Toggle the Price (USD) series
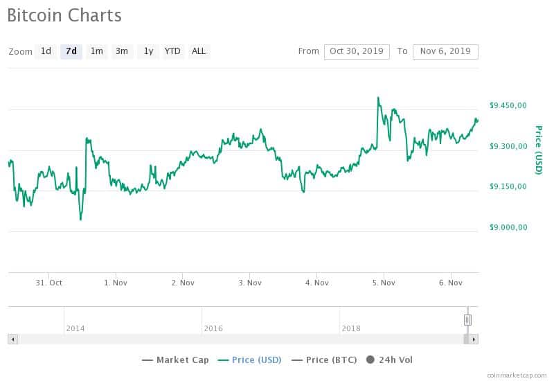 click(249, 360)
